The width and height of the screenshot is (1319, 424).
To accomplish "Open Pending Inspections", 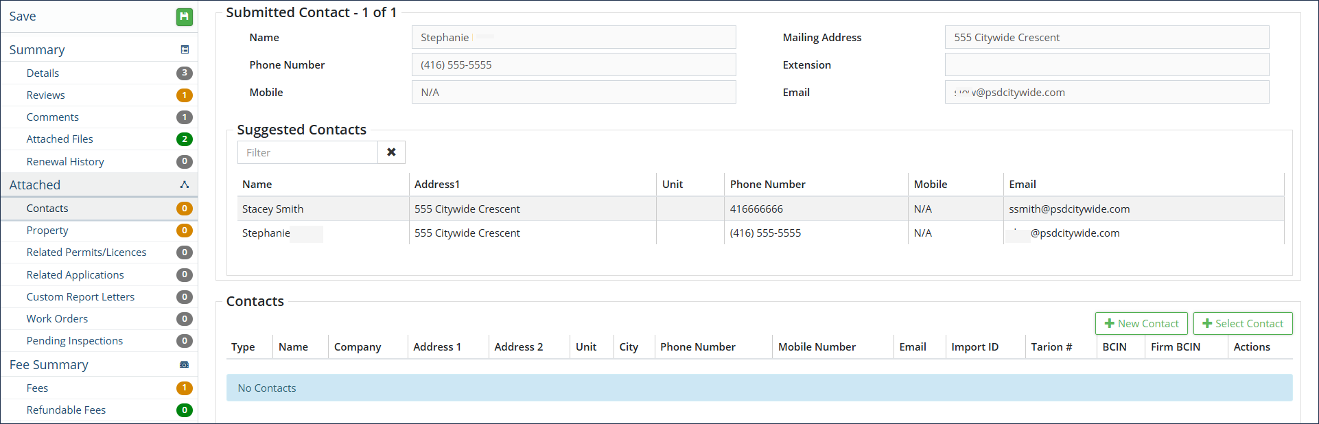I will (x=74, y=341).
